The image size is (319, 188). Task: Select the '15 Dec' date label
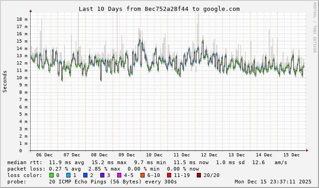292,155
